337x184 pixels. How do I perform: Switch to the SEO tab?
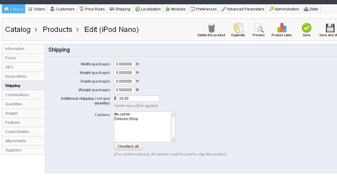[x=23, y=67]
